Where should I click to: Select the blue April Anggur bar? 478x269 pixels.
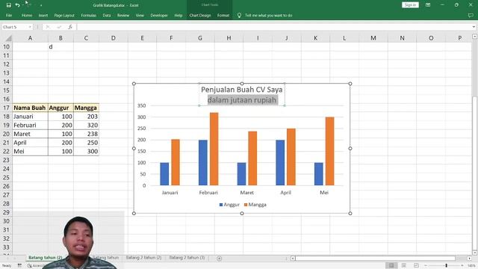coord(280,163)
